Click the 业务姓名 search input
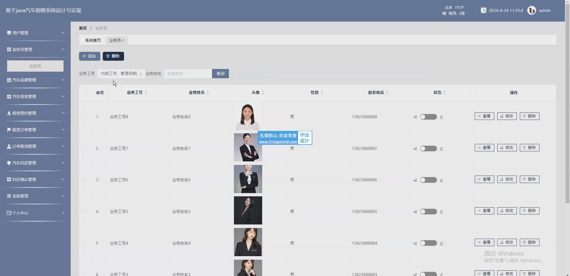570x276 pixels. tap(188, 73)
